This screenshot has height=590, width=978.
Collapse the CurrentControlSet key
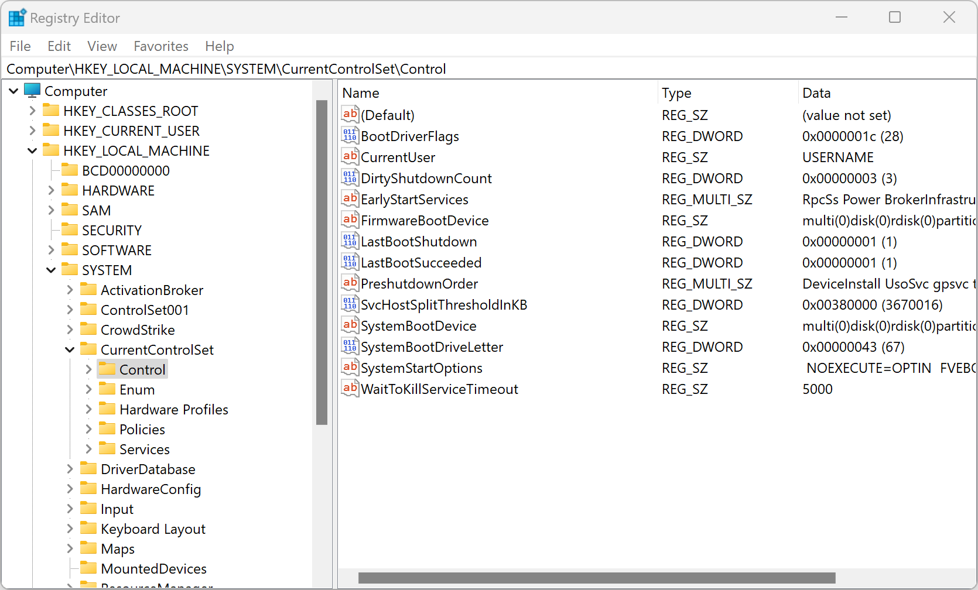pos(70,349)
